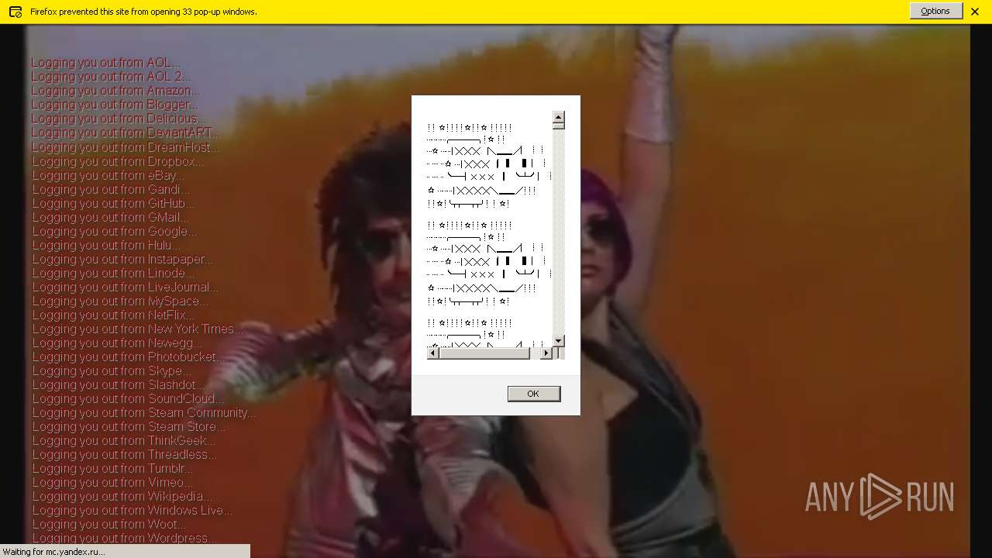992x558 pixels.
Task: Click the horizontal scrollbar thumb in dialog
Action: coord(484,353)
